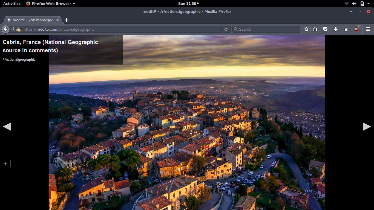Show bookmarks list icon
374x210 pixels.
(315, 29)
